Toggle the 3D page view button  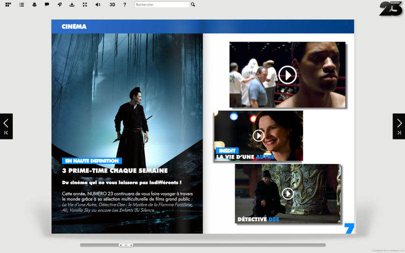tap(112, 4)
